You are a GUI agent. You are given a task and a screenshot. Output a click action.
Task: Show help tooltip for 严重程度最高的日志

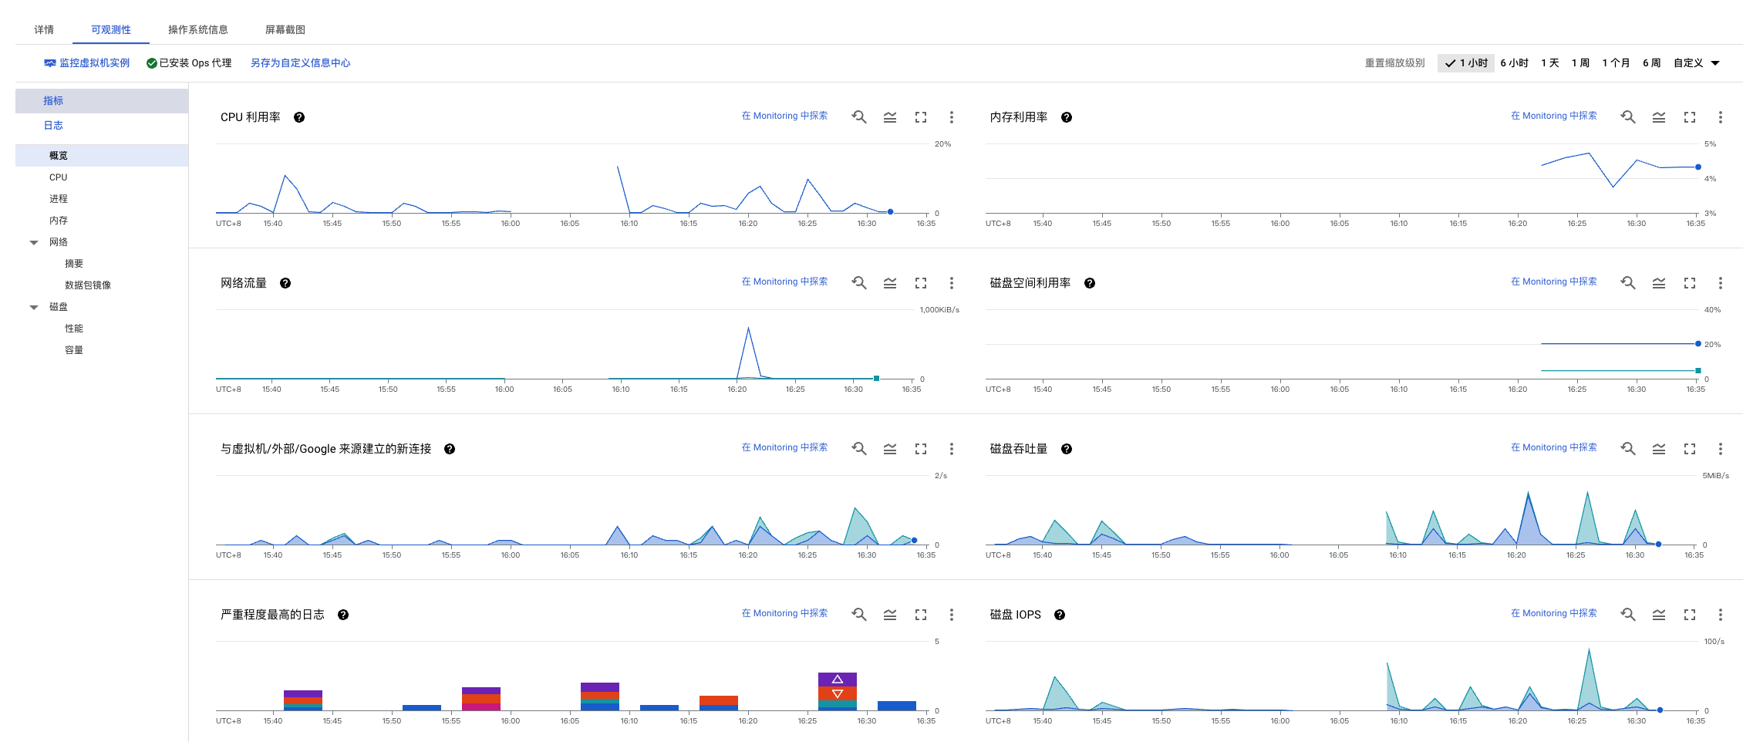pyautogui.click(x=343, y=615)
